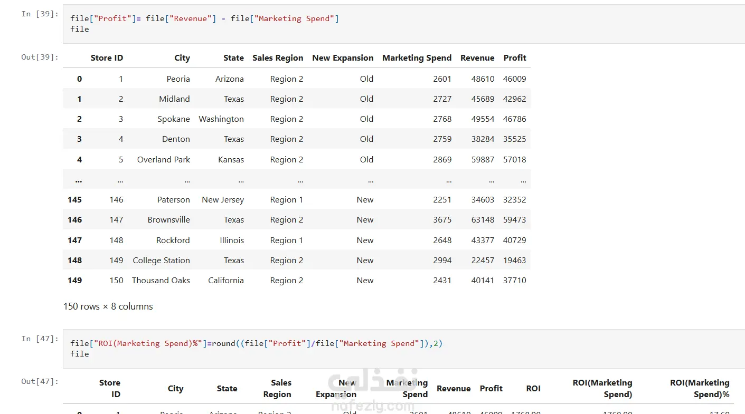Image resolution: width=745 pixels, height=414 pixels.
Task: Click the '150 rows × 8 columns' summary text
Action: coord(108,306)
